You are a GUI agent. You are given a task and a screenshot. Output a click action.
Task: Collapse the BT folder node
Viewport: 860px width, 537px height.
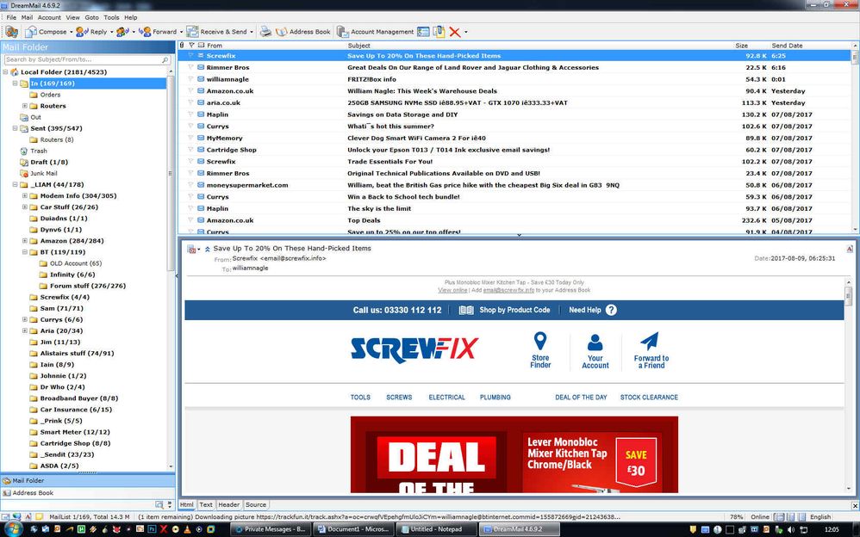click(x=25, y=252)
